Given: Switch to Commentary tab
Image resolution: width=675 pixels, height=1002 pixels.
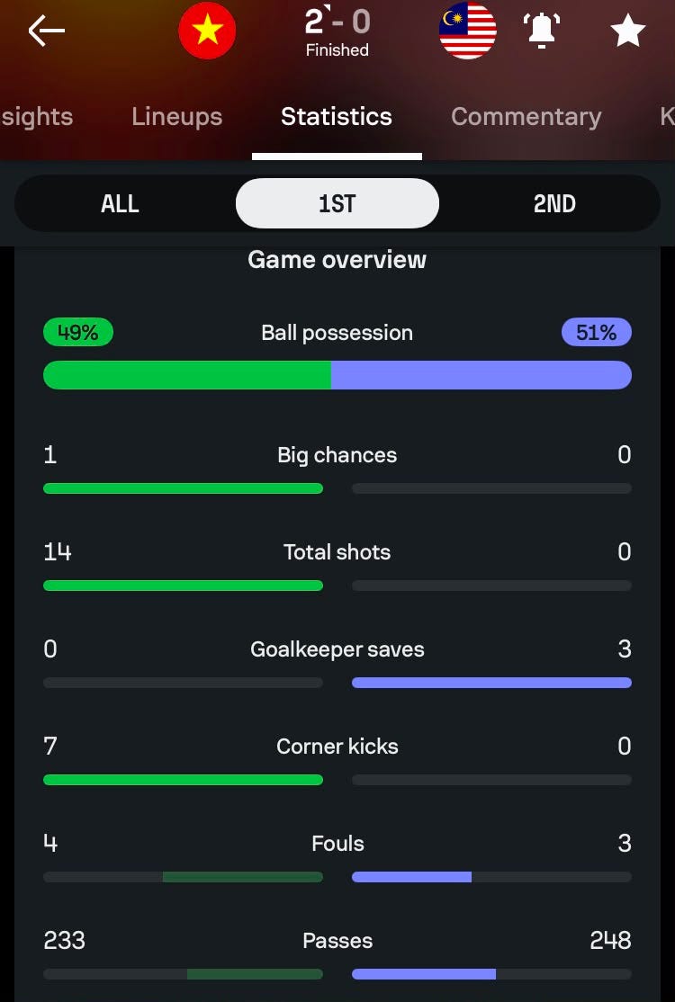Looking at the screenshot, I should tap(526, 116).
